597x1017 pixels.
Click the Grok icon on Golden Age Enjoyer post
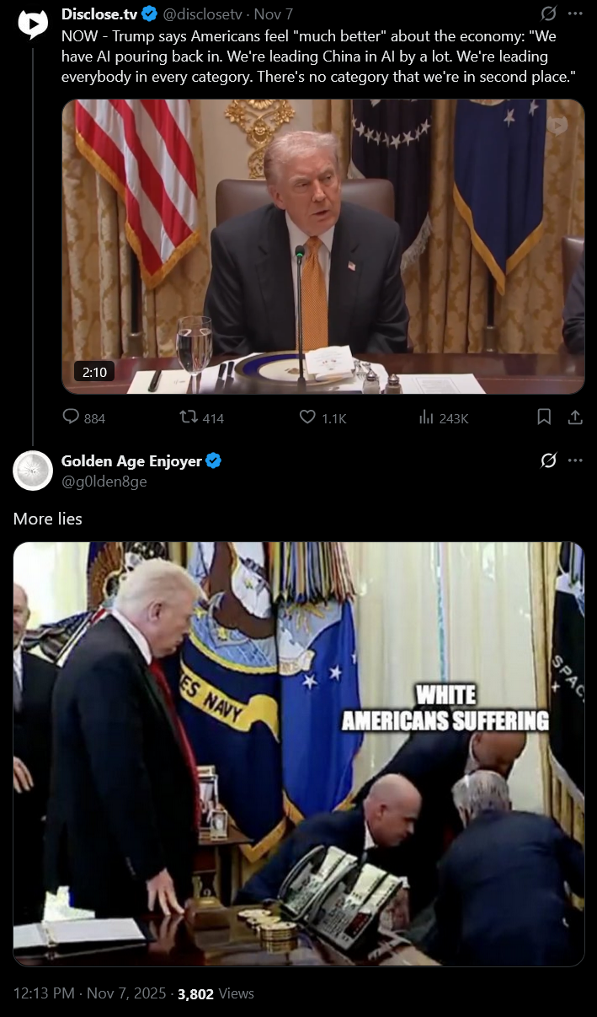coord(548,460)
